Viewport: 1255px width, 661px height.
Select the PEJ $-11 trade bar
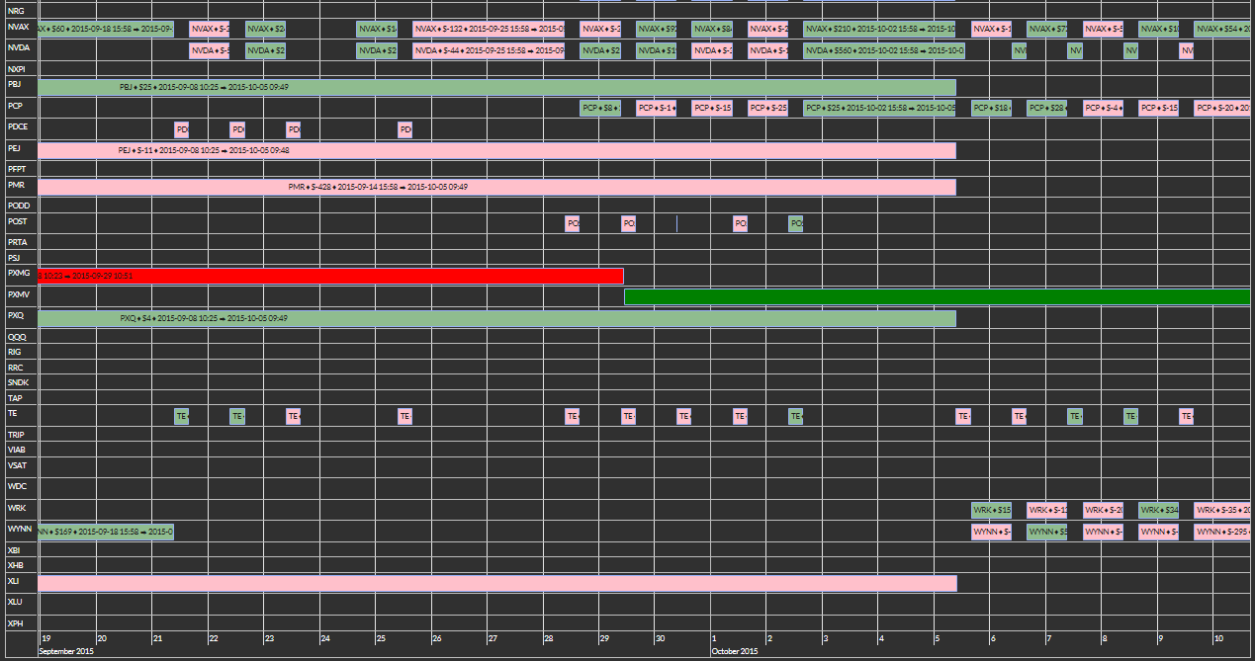497,150
